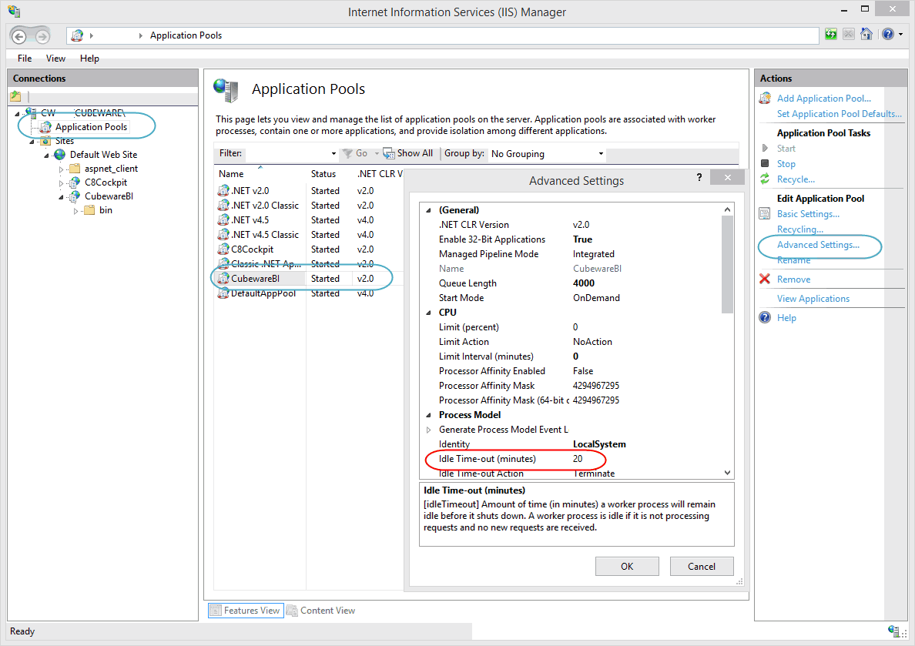Open Advanced Settings link in Actions
Viewport: 915px width, 646px height.
pyautogui.click(x=817, y=245)
